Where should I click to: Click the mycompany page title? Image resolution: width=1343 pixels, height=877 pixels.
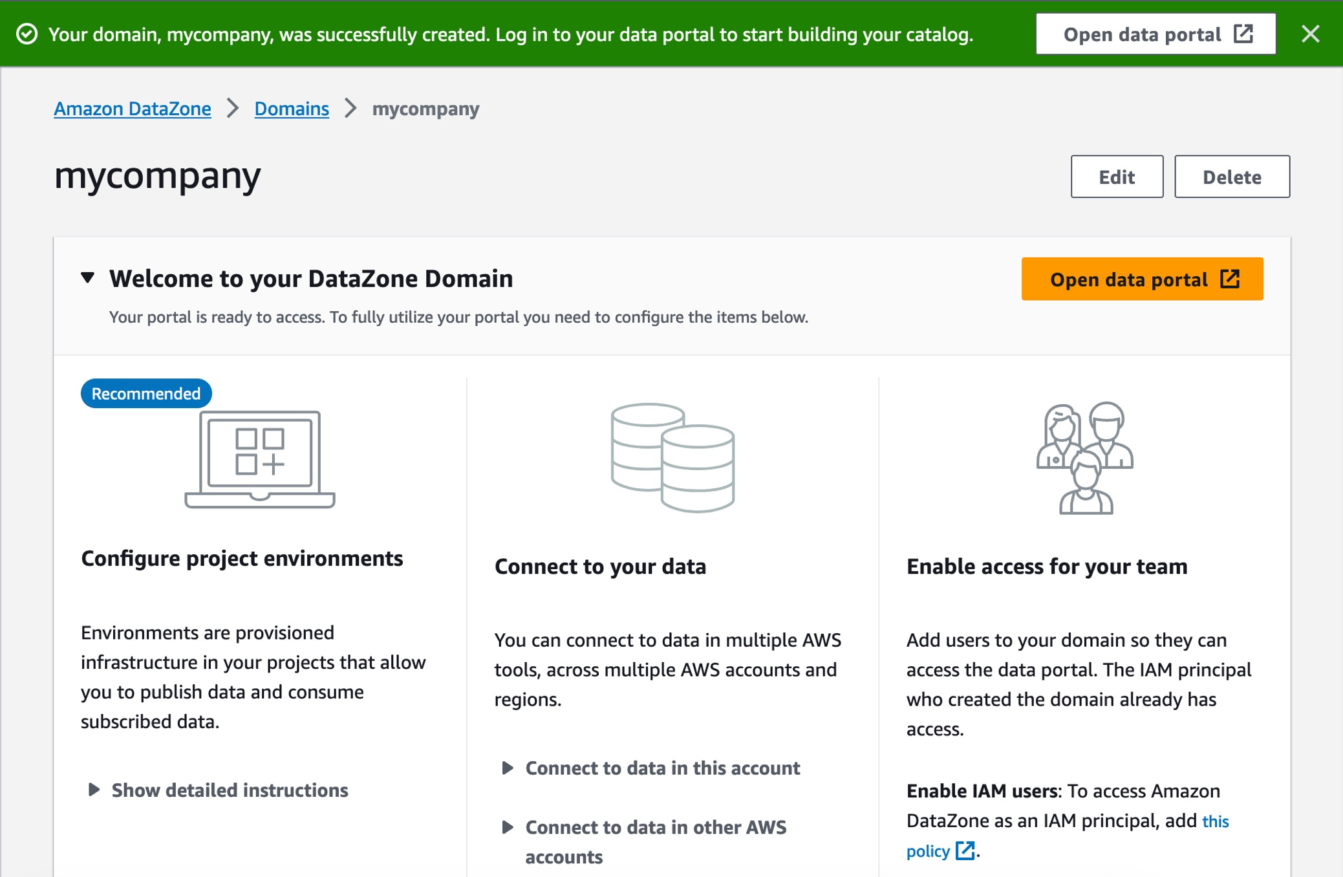(157, 176)
